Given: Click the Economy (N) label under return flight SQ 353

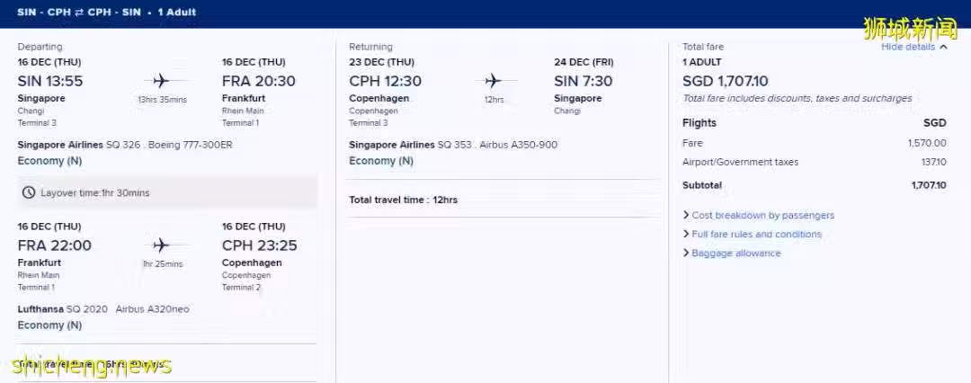Looking at the screenshot, I should tap(381, 161).
